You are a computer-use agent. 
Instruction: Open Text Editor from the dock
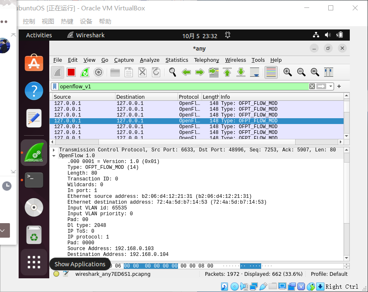pyautogui.click(x=34, y=118)
